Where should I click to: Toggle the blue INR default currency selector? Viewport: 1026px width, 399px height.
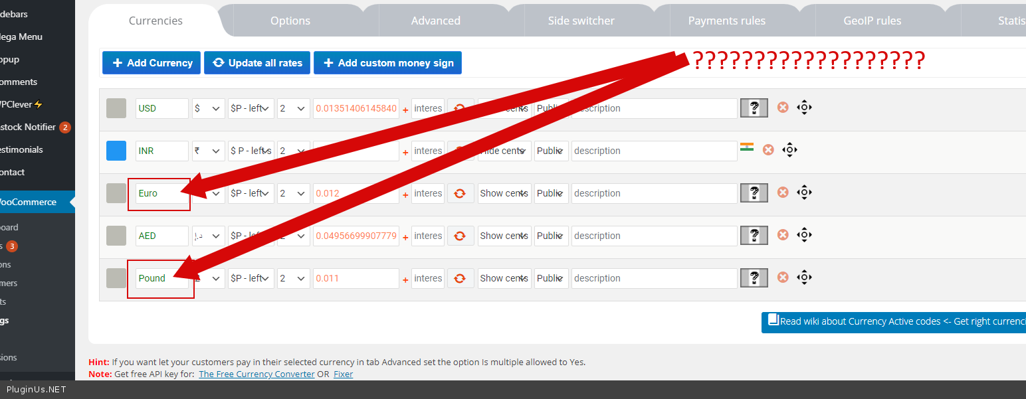coord(116,151)
